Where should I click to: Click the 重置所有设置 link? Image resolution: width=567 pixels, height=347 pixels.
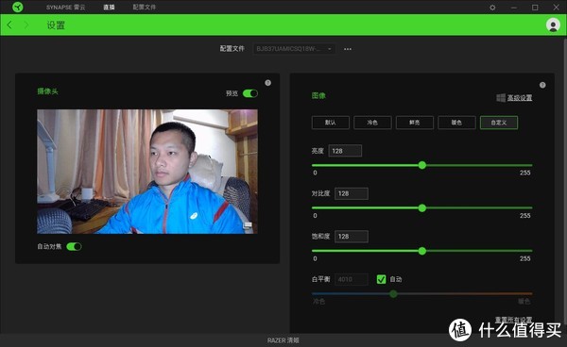tap(513, 320)
